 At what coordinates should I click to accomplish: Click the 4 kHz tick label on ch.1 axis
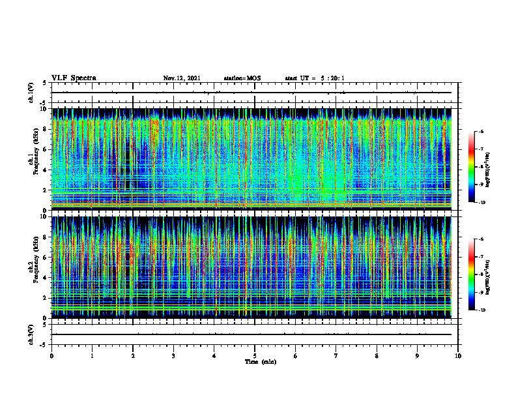click(x=45, y=170)
